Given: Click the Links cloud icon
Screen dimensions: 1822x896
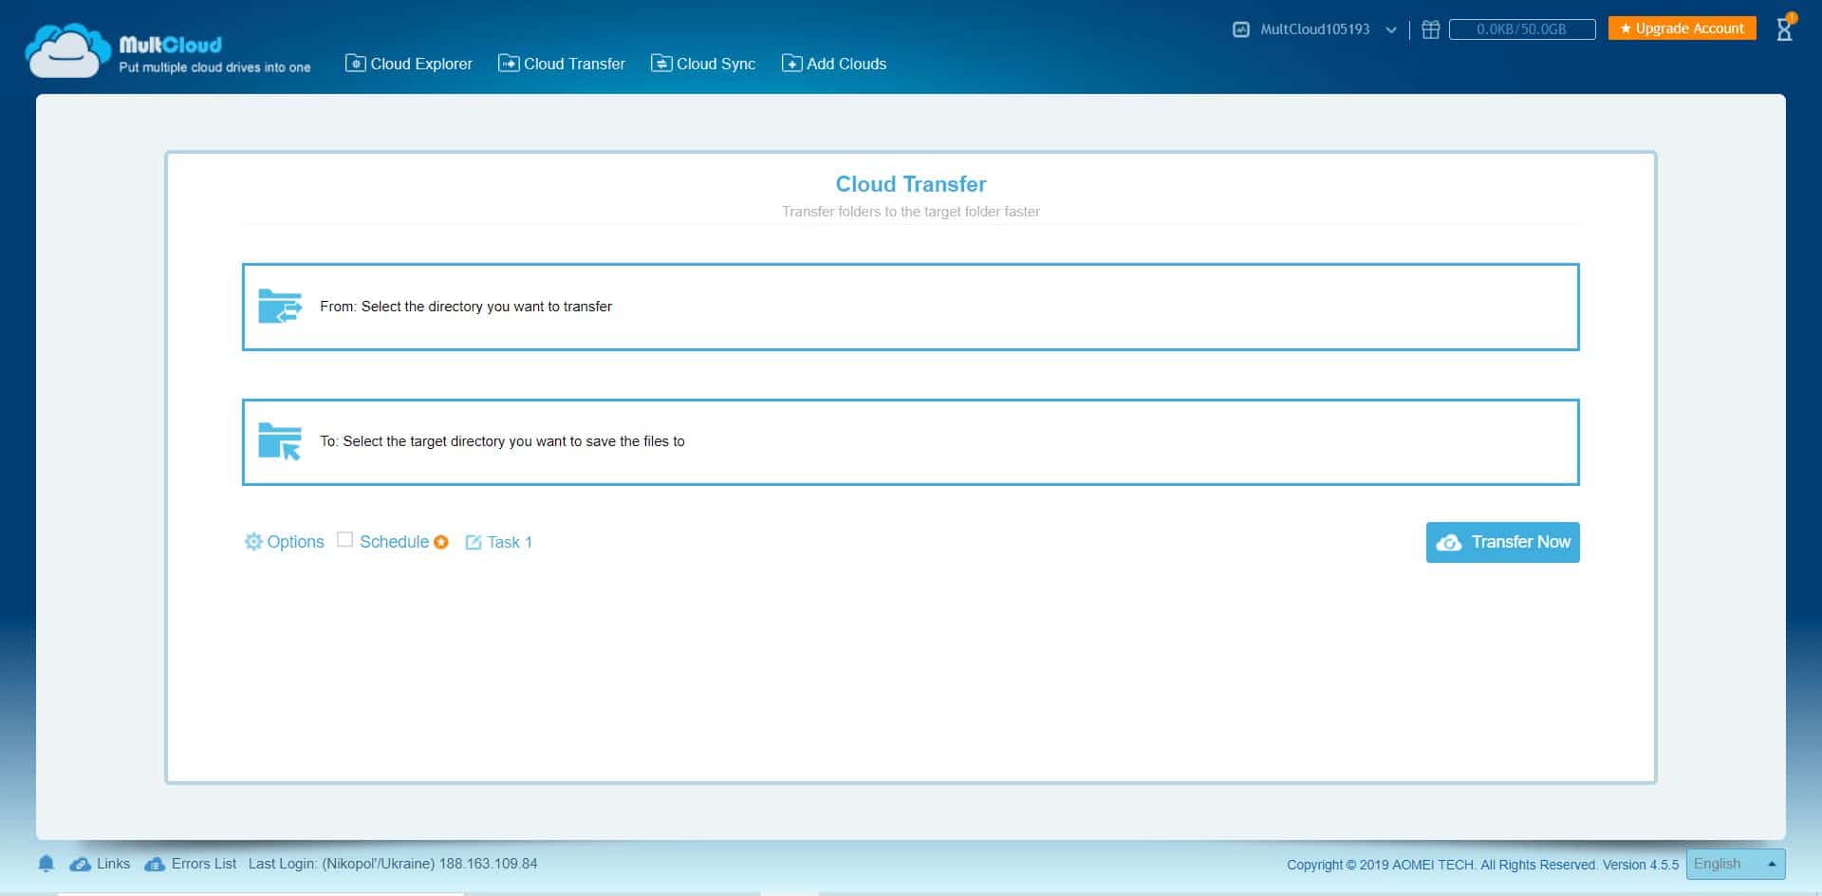Looking at the screenshot, I should point(81,864).
